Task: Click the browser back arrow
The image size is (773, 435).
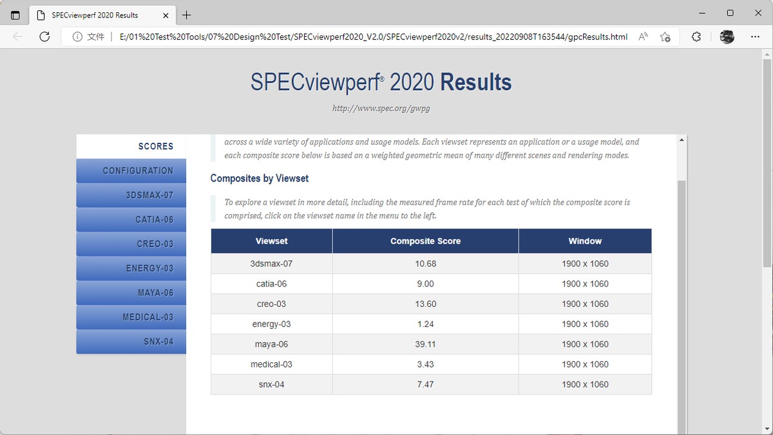Action: tap(17, 37)
